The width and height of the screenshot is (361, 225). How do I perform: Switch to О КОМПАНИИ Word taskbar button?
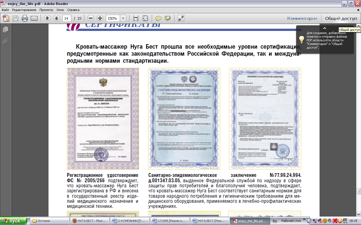[130, 221]
